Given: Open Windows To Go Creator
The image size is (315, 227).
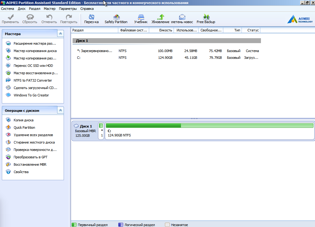Looking at the screenshot, I should click(x=31, y=95).
